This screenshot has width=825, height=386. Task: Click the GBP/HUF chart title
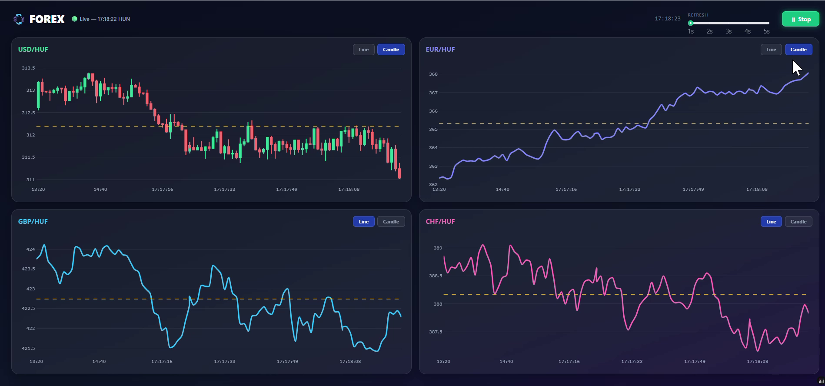(33, 222)
